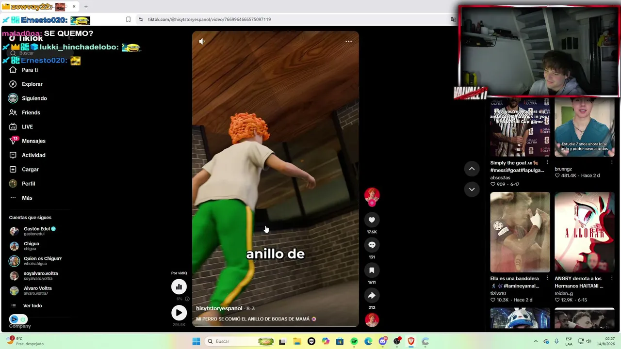Open the Windows Start menu
This screenshot has height=349, width=621.
click(x=196, y=341)
